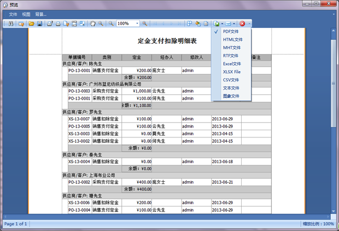Click the Multiple Pages icon
This screenshot has width=339, height=231.
[190, 24]
